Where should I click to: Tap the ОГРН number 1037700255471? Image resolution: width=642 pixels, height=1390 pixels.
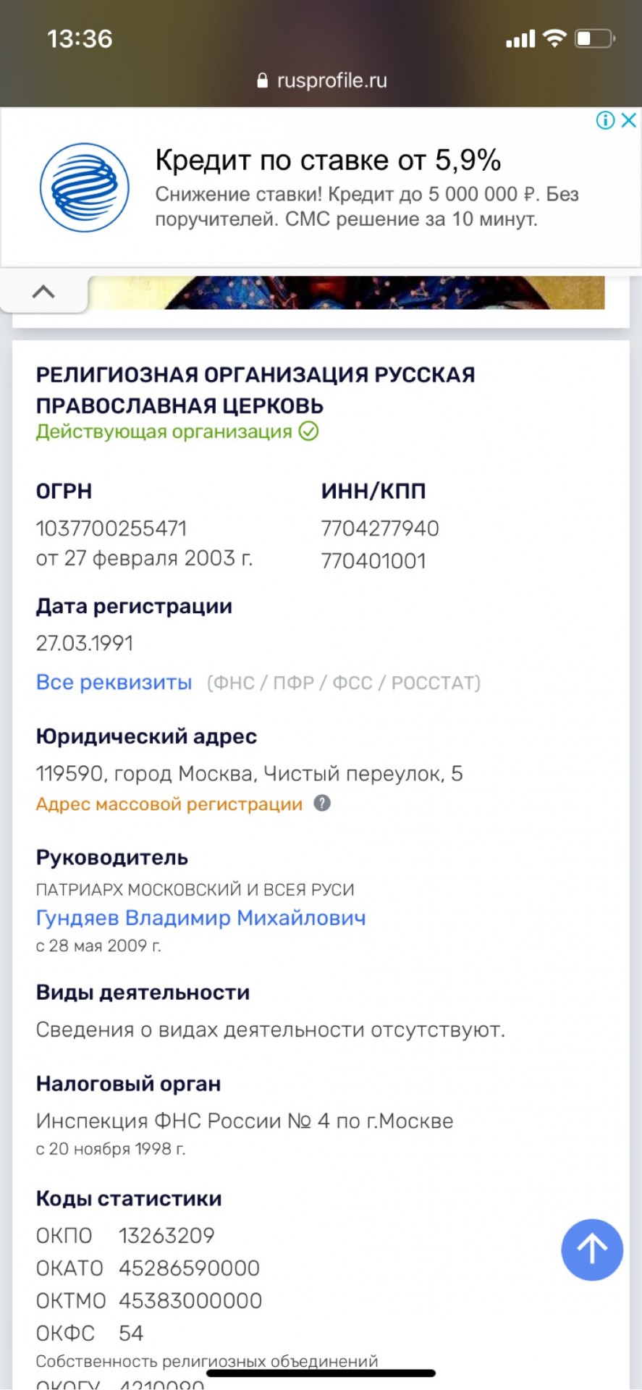(x=111, y=528)
